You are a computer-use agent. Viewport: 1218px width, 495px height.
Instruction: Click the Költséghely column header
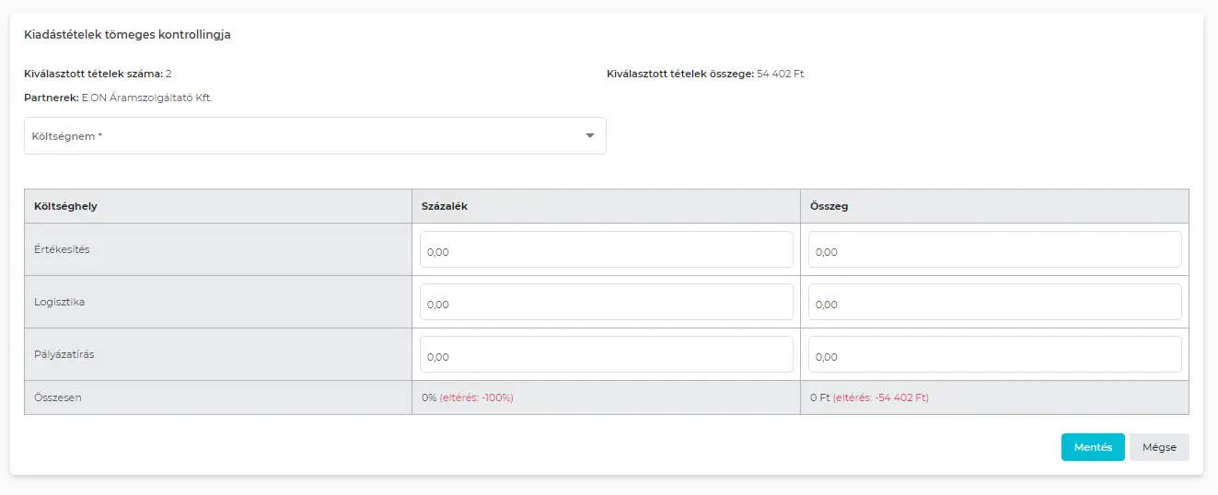65,206
